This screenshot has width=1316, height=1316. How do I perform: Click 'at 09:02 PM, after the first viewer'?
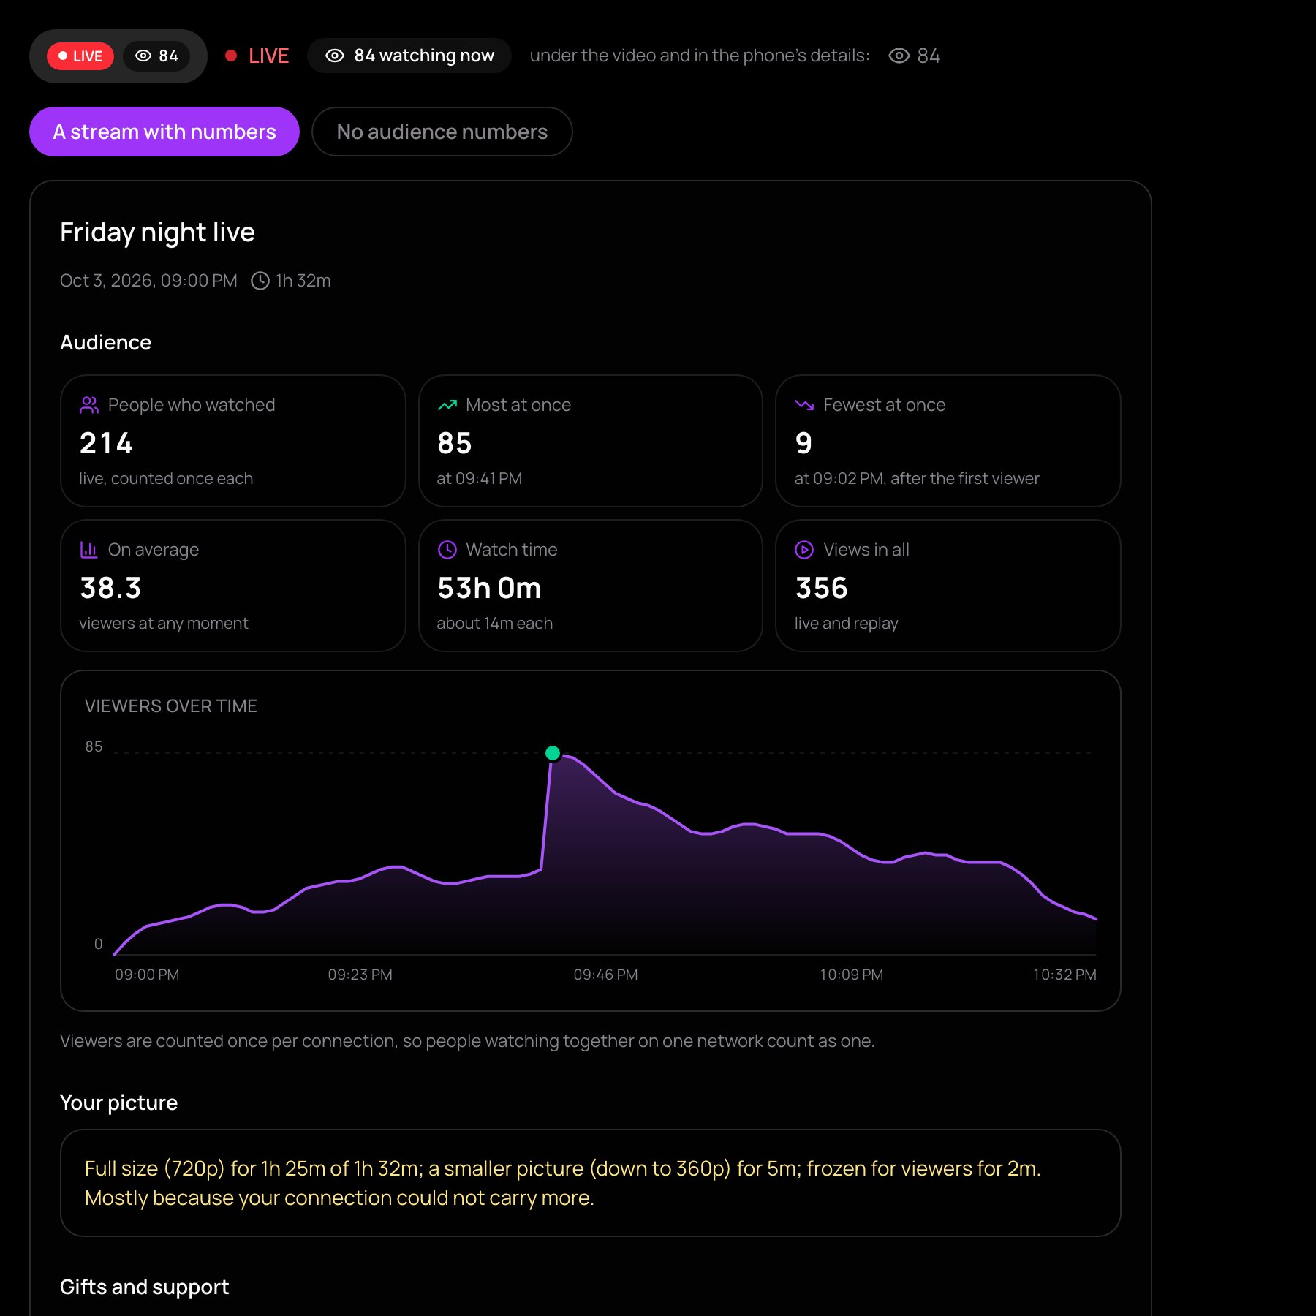pos(917,478)
